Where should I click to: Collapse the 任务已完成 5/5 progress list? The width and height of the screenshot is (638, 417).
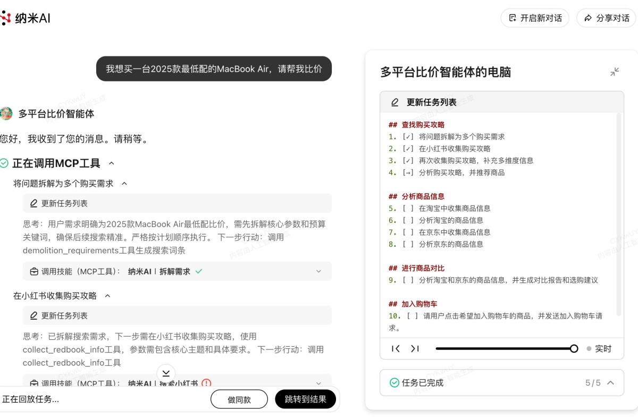coord(610,382)
